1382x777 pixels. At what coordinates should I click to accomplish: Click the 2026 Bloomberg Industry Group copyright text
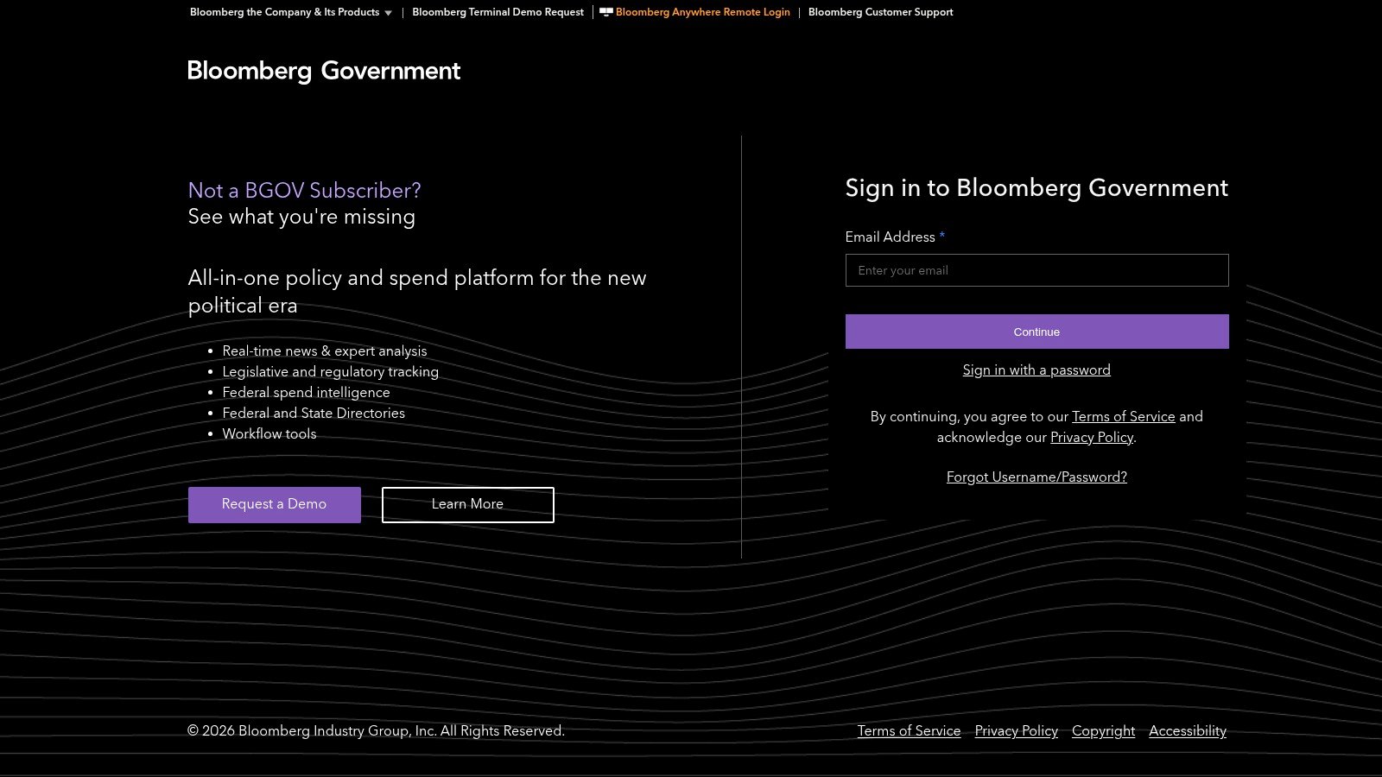pyautogui.click(x=376, y=731)
